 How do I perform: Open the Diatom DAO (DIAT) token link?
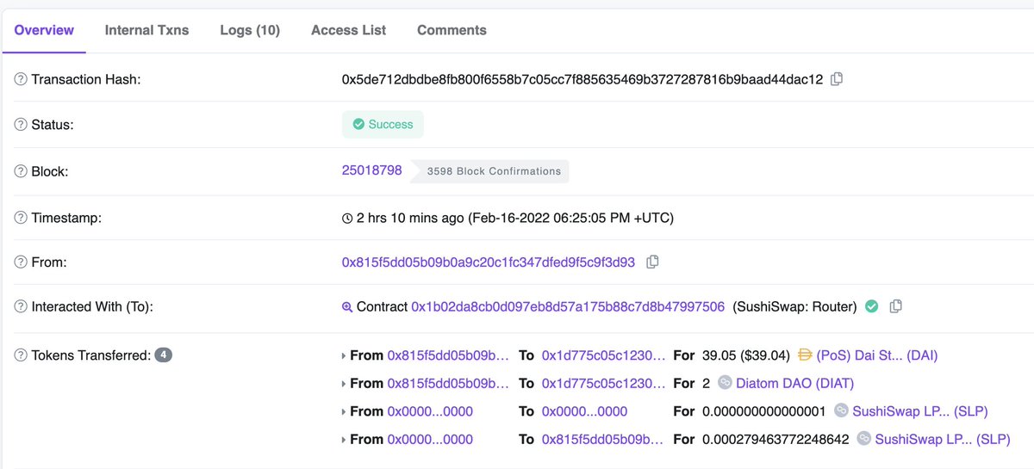(795, 383)
